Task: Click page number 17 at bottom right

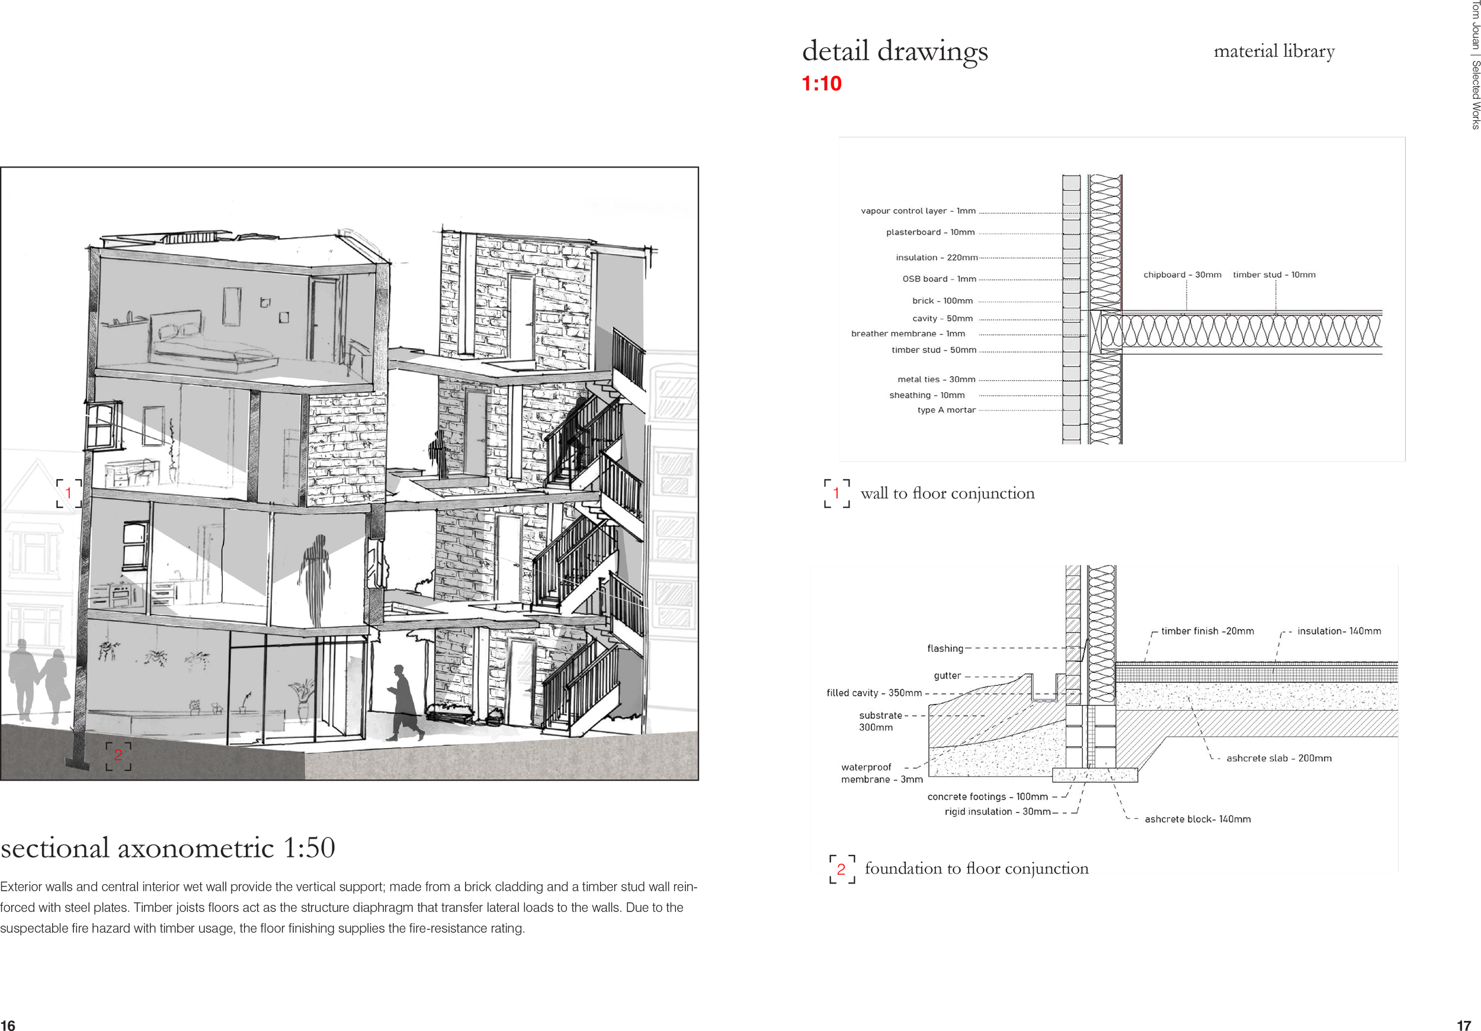Action: (1464, 1025)
